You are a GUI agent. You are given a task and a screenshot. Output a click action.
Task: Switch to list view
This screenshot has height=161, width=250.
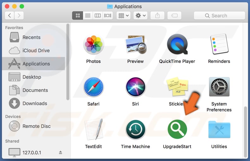click(x=88, y=15)
